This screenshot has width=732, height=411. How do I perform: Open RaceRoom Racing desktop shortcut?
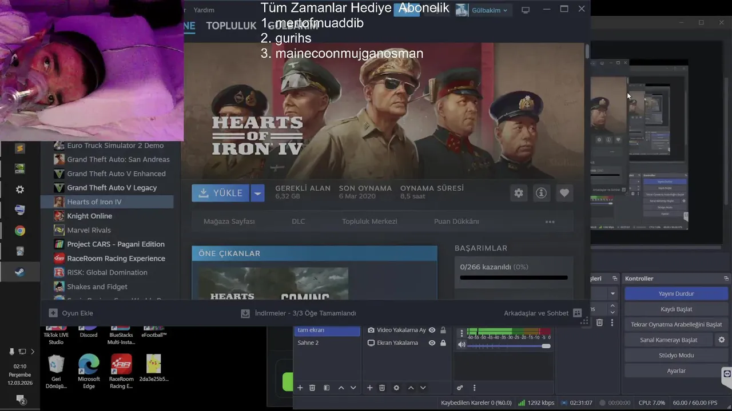coord(121,370)
